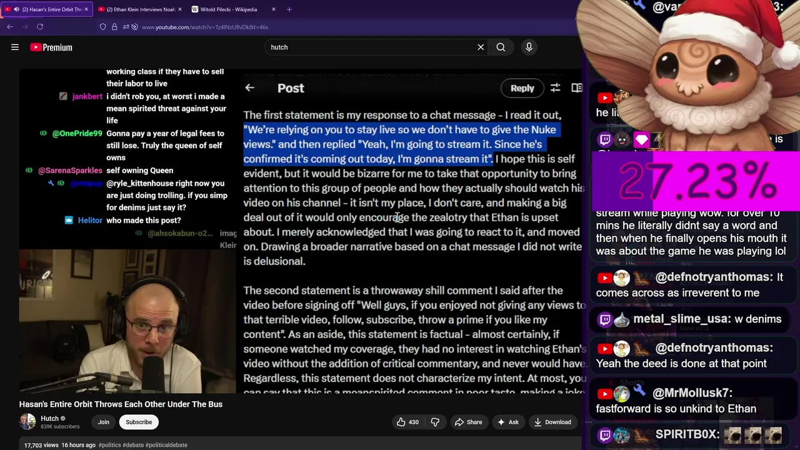Viewport: 800px width, 450px height.
Task: Switch to Ethan Klein Interviews Noah tab
Action: tap(141, 9)
